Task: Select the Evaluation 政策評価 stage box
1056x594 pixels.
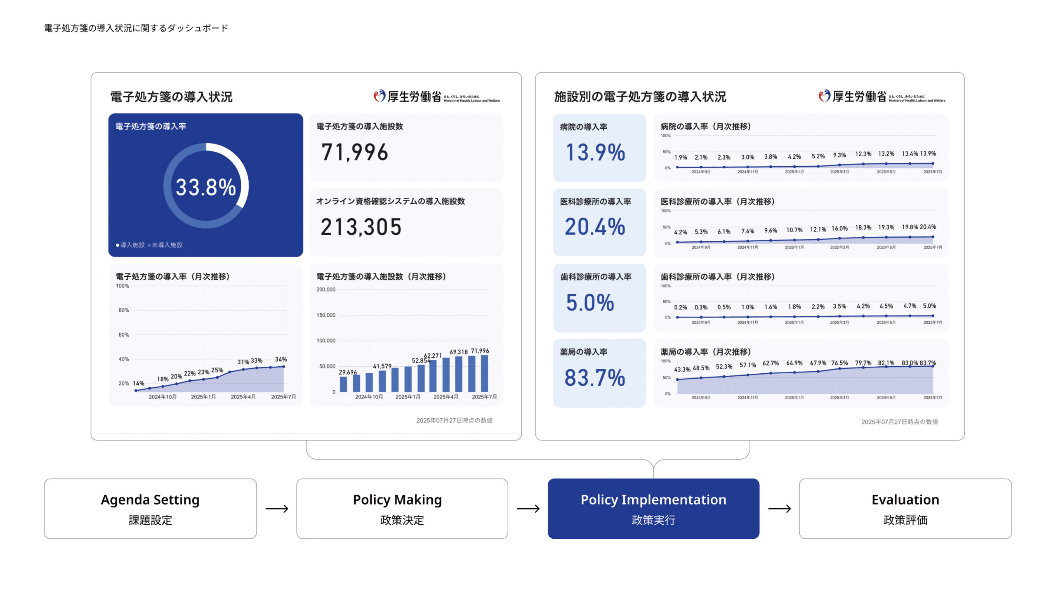Action: 905,509
